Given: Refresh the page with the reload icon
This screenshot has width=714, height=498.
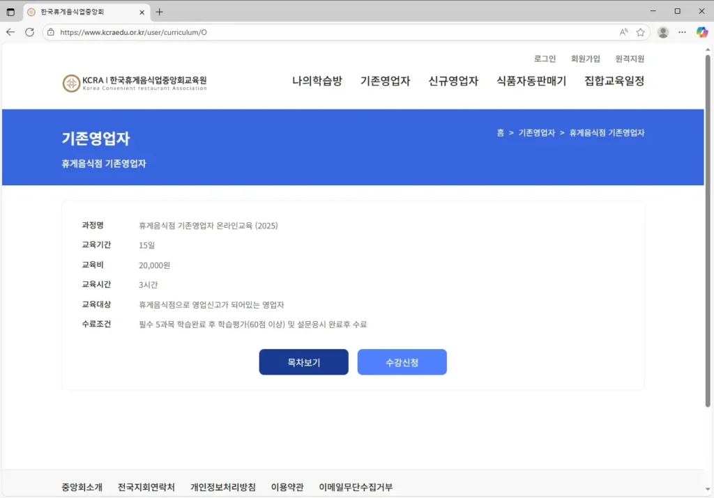Looking at the screenshot, I should coord(29,32).
